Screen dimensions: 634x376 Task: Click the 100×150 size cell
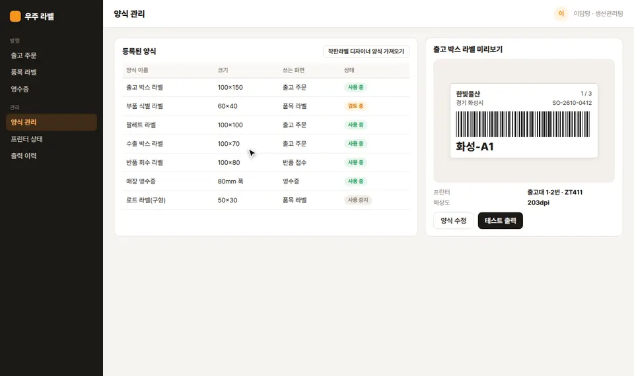point(230,87)
